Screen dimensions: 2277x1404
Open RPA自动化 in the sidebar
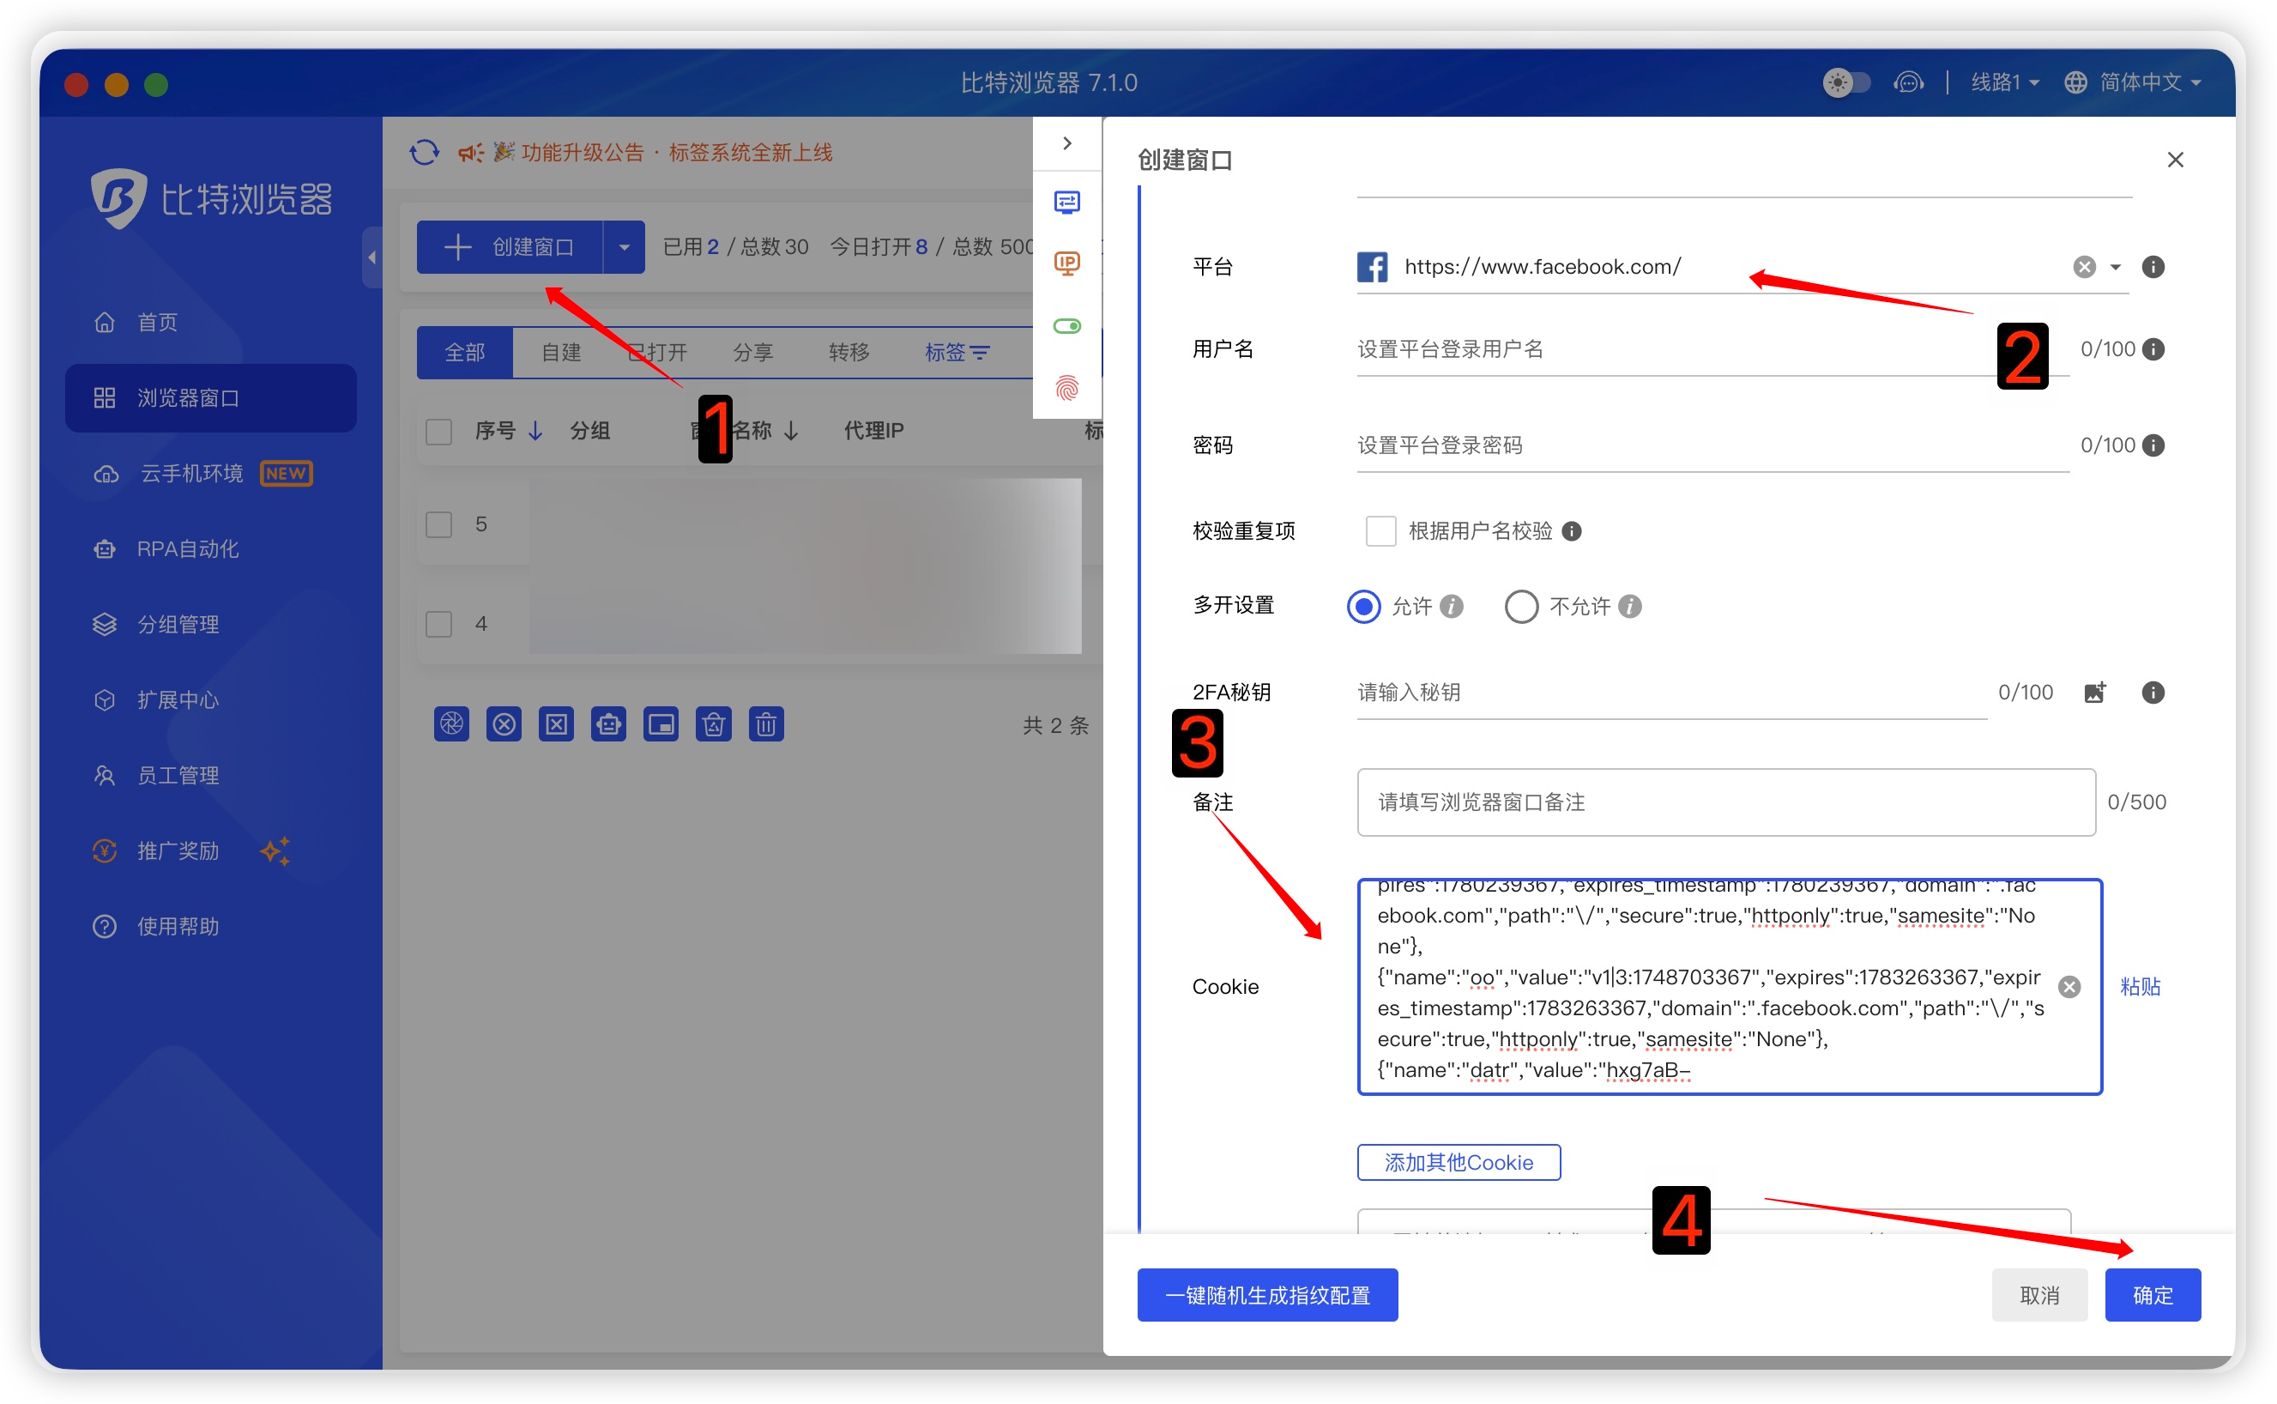pos(188,548)
